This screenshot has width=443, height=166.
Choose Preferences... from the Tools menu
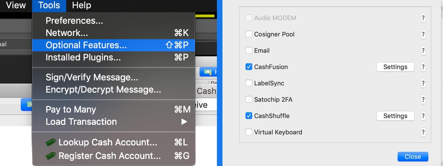[x=114, y=21]
